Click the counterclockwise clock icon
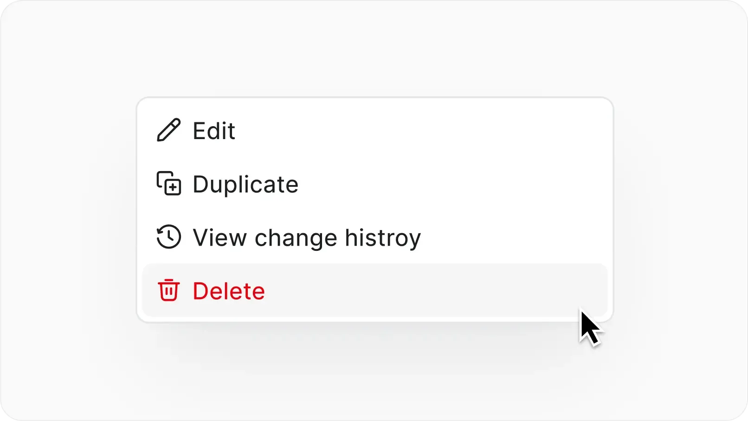748x421 pixels. coord(169,237)
